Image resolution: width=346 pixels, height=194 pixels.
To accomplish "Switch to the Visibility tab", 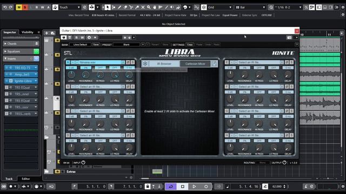I will [28, 32].
